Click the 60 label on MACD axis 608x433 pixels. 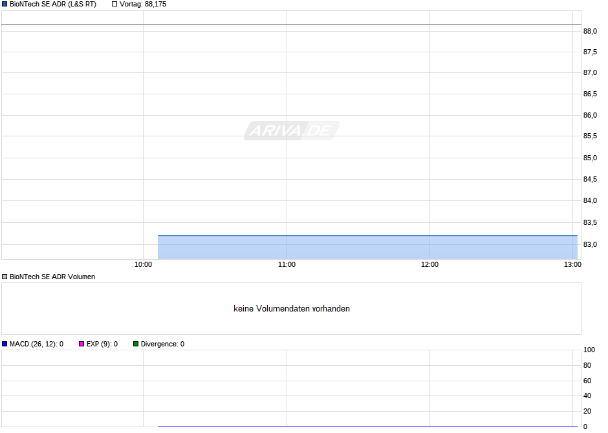click(587, 381)
